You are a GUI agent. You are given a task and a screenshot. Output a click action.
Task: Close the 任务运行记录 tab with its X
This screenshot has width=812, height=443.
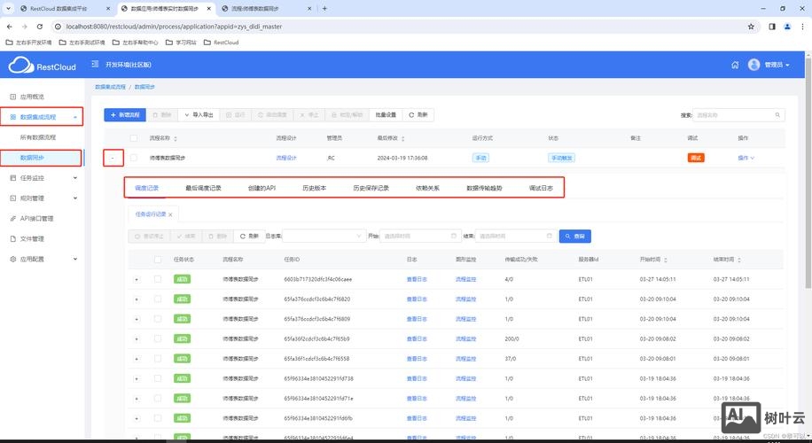pos(171,214)
